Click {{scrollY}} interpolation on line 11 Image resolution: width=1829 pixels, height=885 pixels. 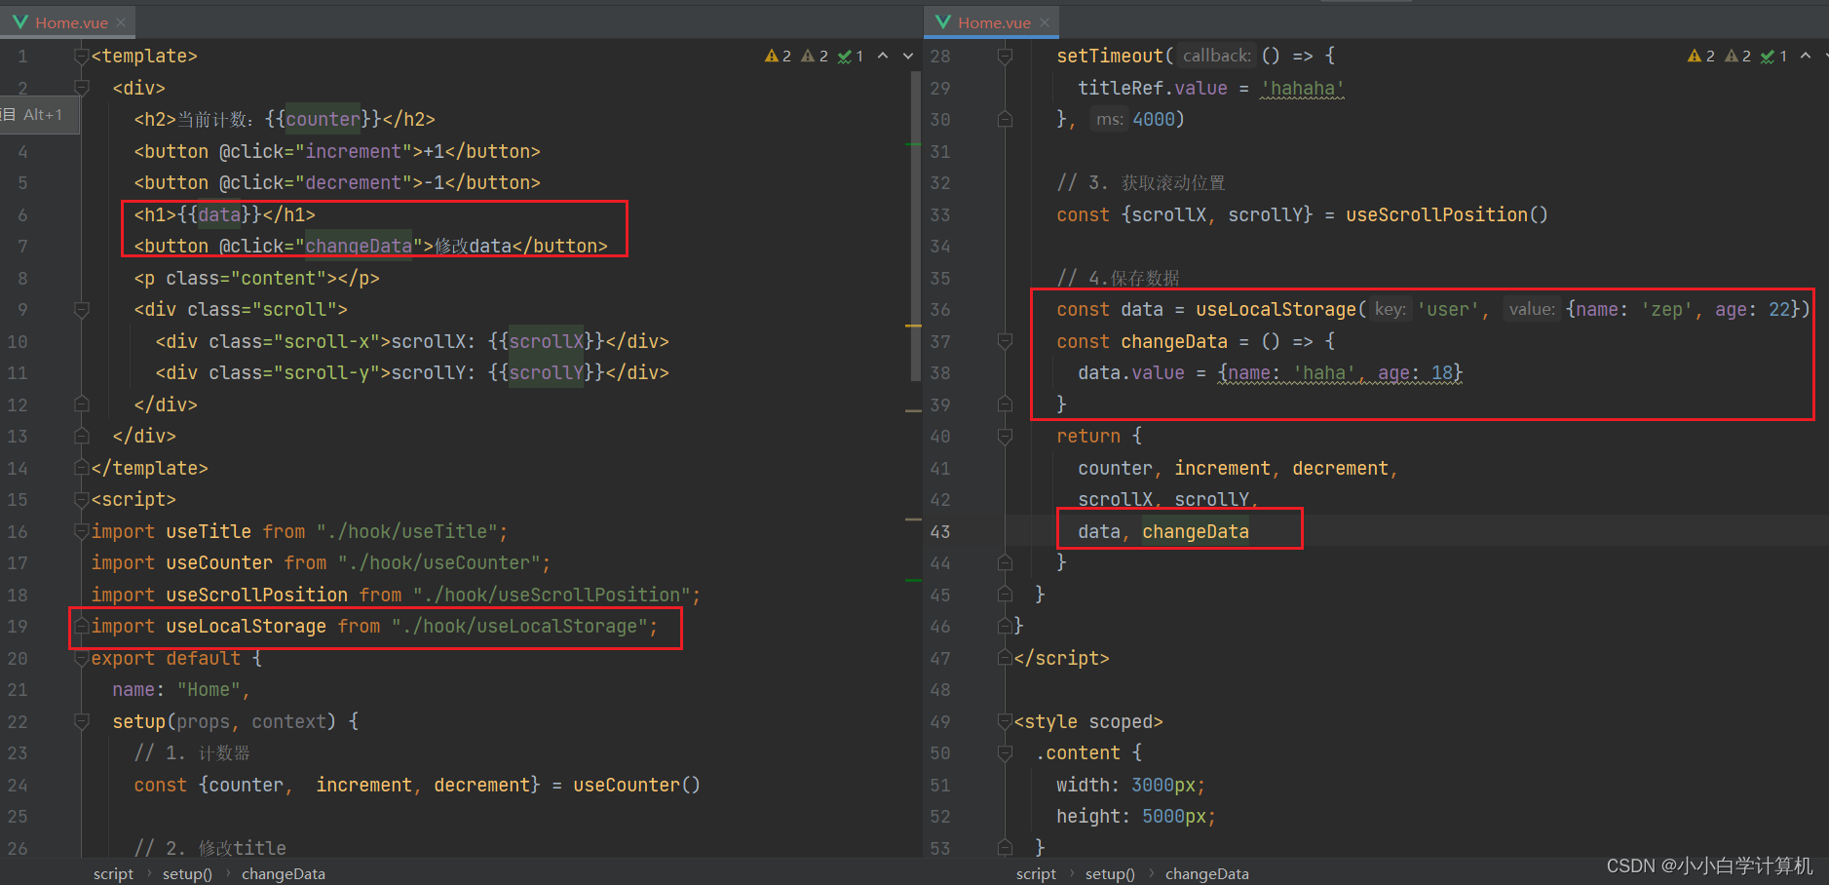click(546, 373)
